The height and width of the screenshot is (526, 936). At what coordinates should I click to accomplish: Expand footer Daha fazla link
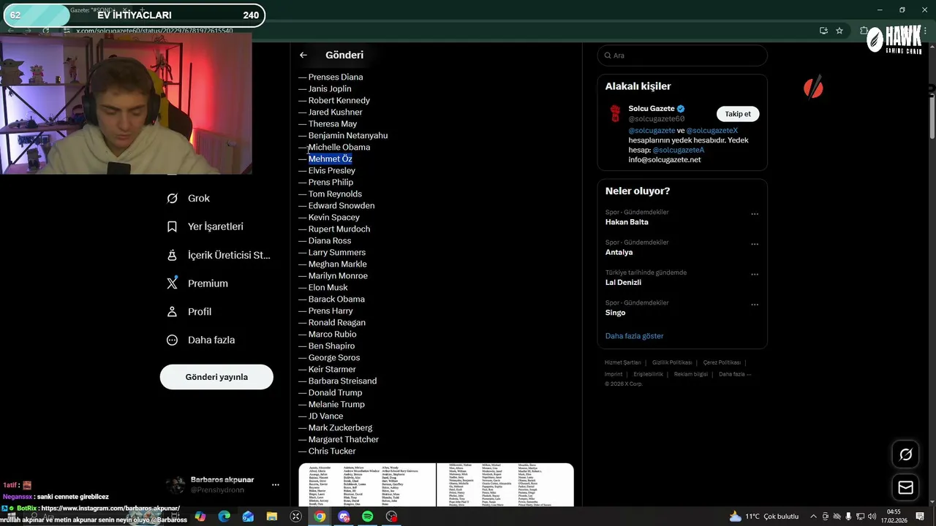[x=735, y=374]
